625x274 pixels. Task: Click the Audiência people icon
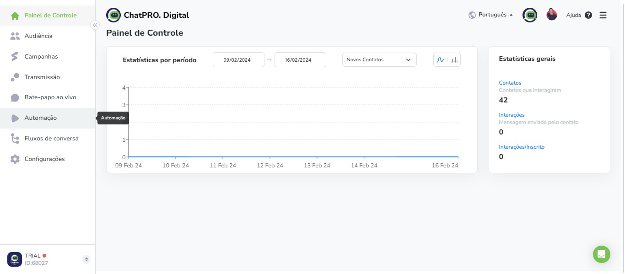tap(15, 36)
